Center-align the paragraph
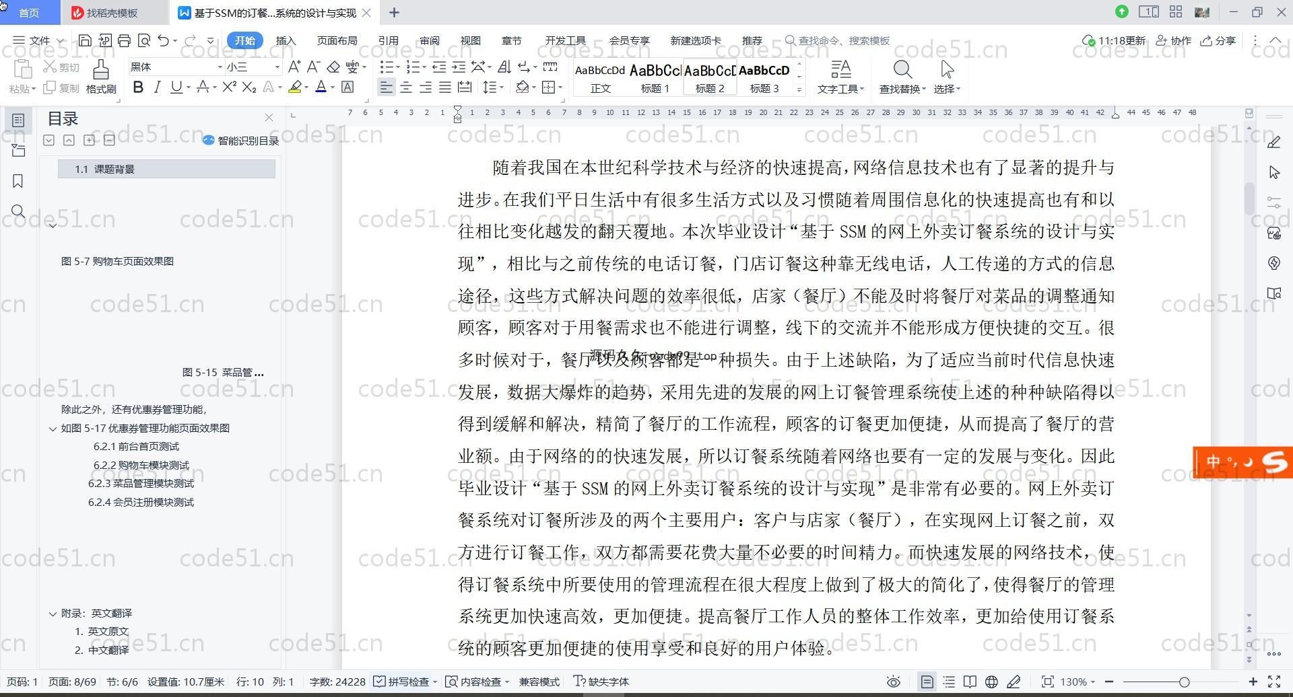The width and height of the screenshot is (1293, 697). coord(406,87)
